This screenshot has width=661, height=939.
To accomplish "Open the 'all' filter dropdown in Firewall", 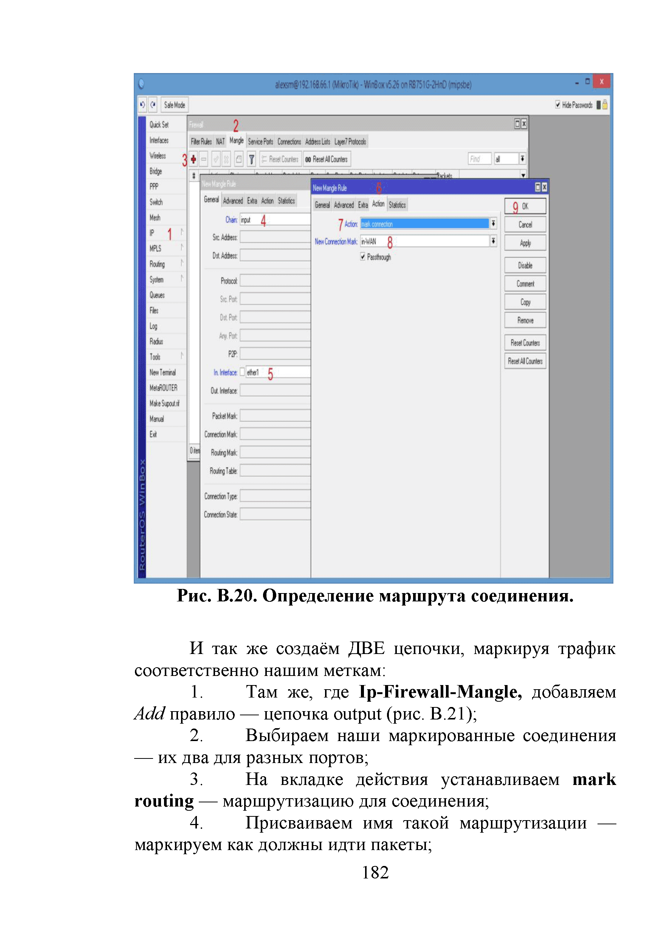I will (x=522, y=159).
